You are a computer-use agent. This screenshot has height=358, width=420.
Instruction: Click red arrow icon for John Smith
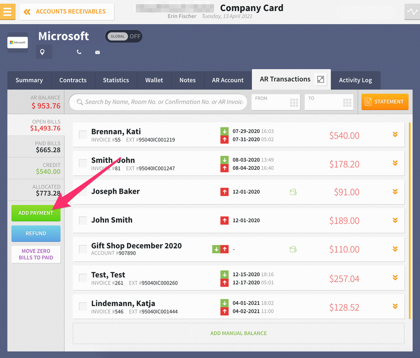pyautogui.click(x=225, y=221)
